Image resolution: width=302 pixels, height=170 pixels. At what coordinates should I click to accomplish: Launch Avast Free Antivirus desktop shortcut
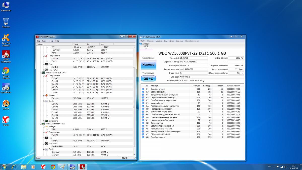point(6,40)
